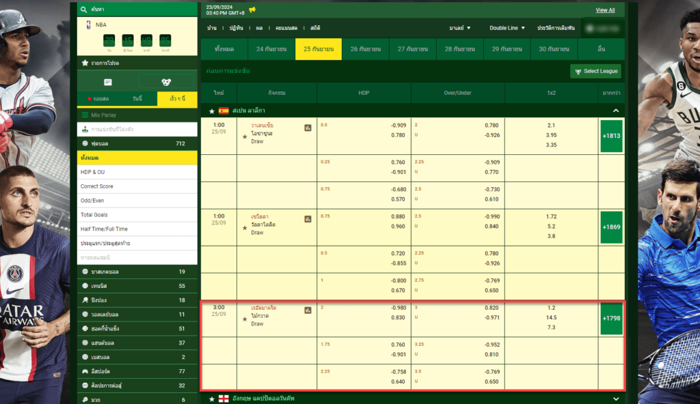This screenshot has width=700, height=404.
Task: Open the Double Line dropdown
Action: pos(507,28)
